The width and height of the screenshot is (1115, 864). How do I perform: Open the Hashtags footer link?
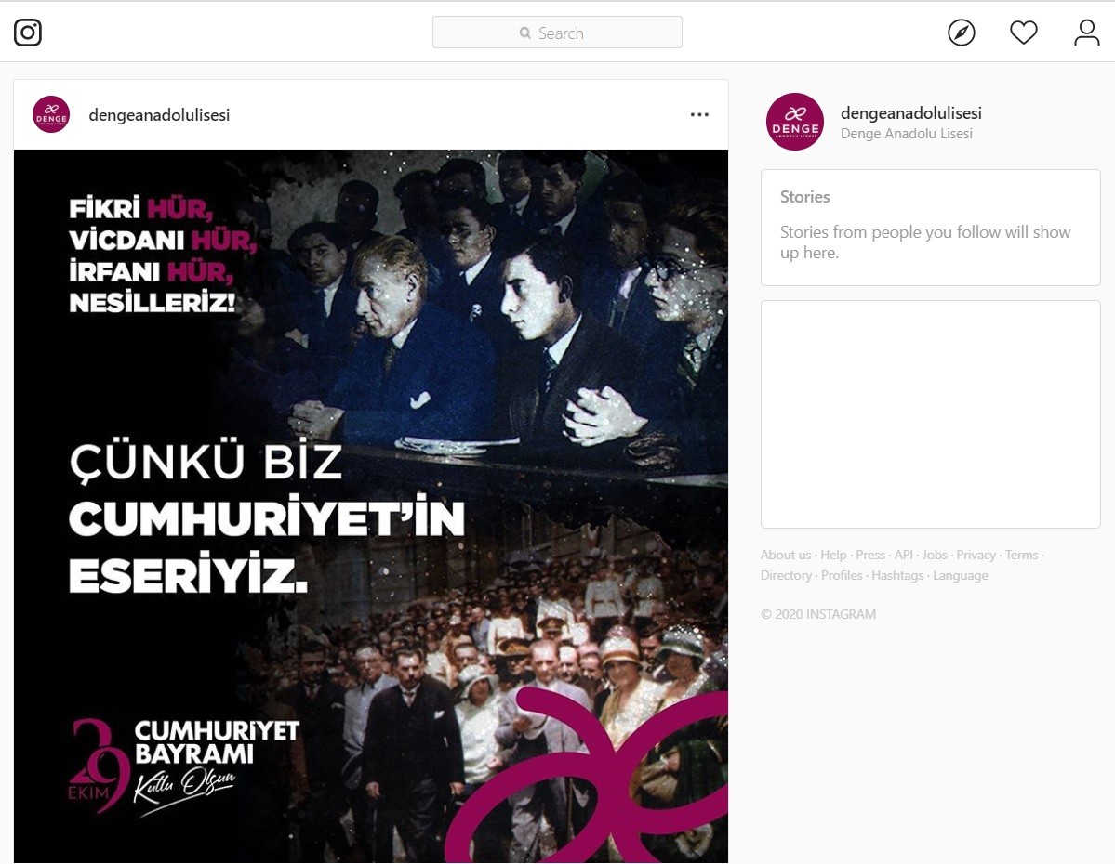tap(897, 575)
